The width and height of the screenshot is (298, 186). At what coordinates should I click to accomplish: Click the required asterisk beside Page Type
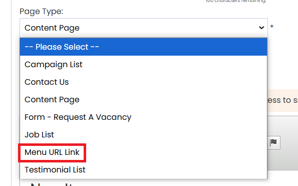272,27
